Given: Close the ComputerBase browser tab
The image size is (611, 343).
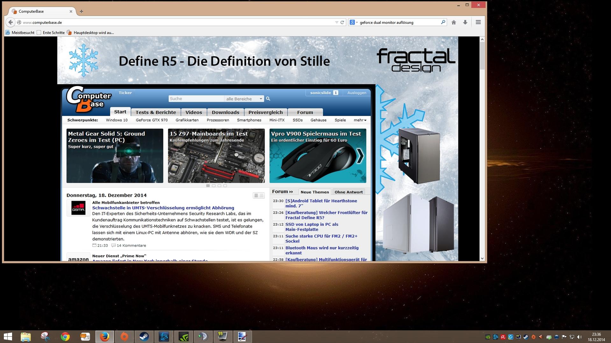Looking at the screenshot, I should tap(71, 11).
